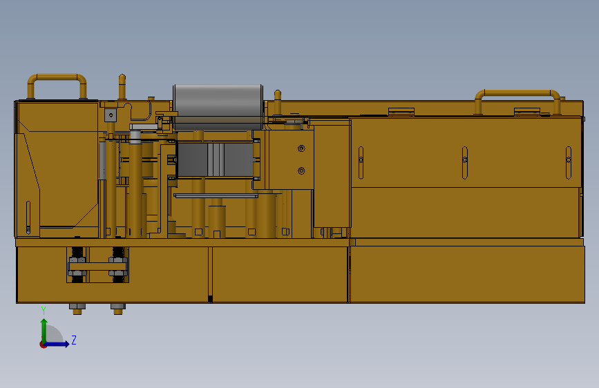This screenshot has height=388, width=599.
Task: Select the left carrying handle on the hopper
Action: [x=57, y=86]
